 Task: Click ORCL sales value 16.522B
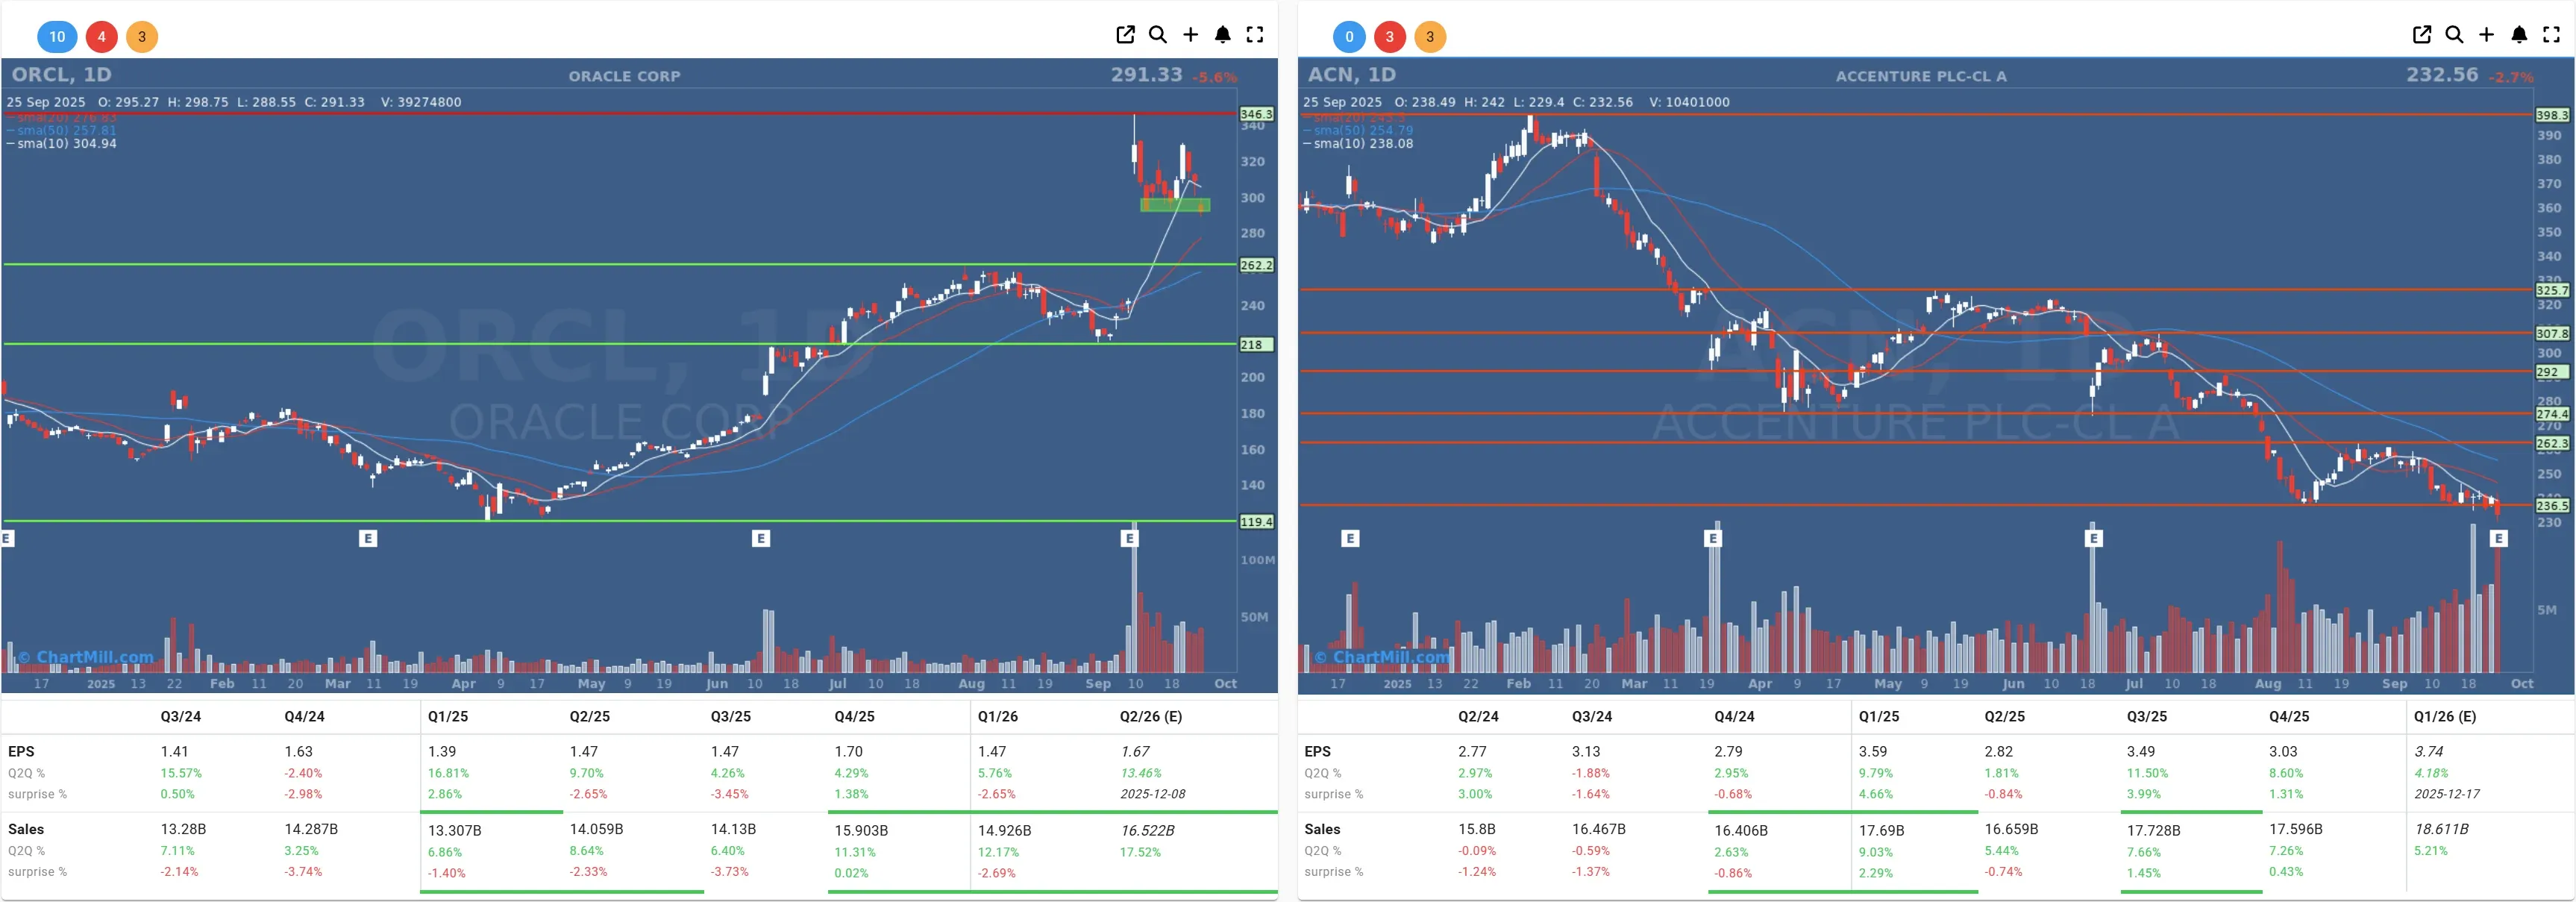point(1147,830)
